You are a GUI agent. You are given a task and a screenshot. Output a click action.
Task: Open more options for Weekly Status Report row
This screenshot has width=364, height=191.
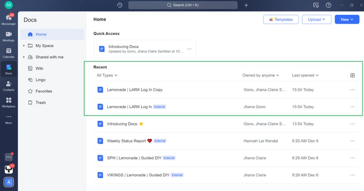(352, 141)
